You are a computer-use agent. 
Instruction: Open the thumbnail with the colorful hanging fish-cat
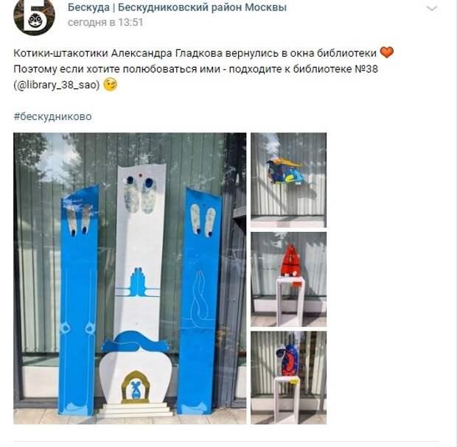(288, 180)
